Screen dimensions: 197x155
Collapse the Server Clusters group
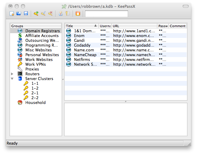[x=12, y=79]
